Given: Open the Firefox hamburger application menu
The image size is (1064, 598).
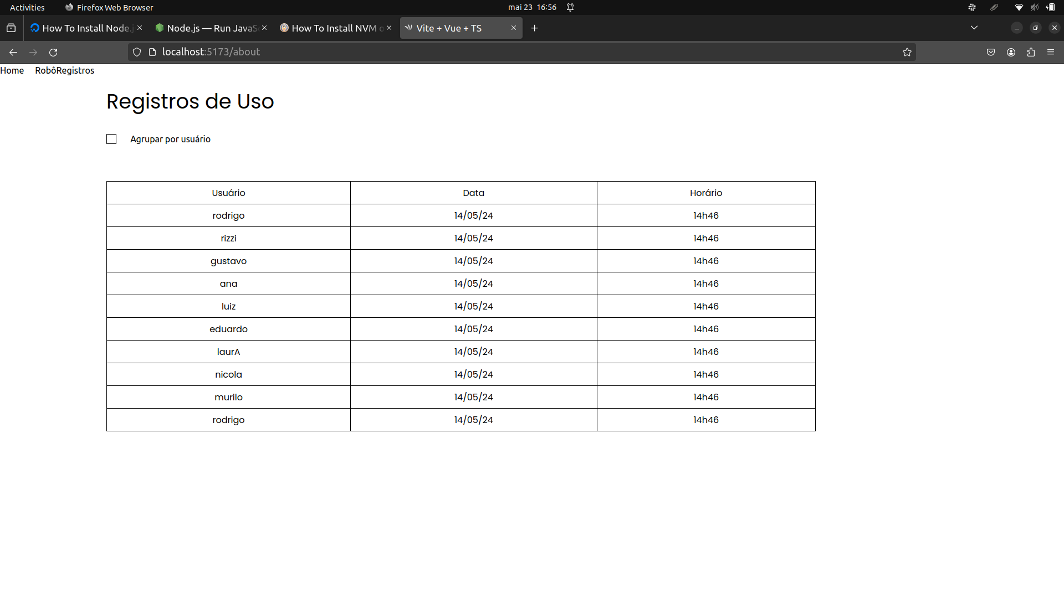Looking at the screenshot, I should [x=1051, y=52].
